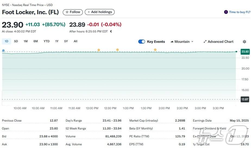Click the first yellow key event marker
This screenshot has height=148, width=251.
coord(99,50)
